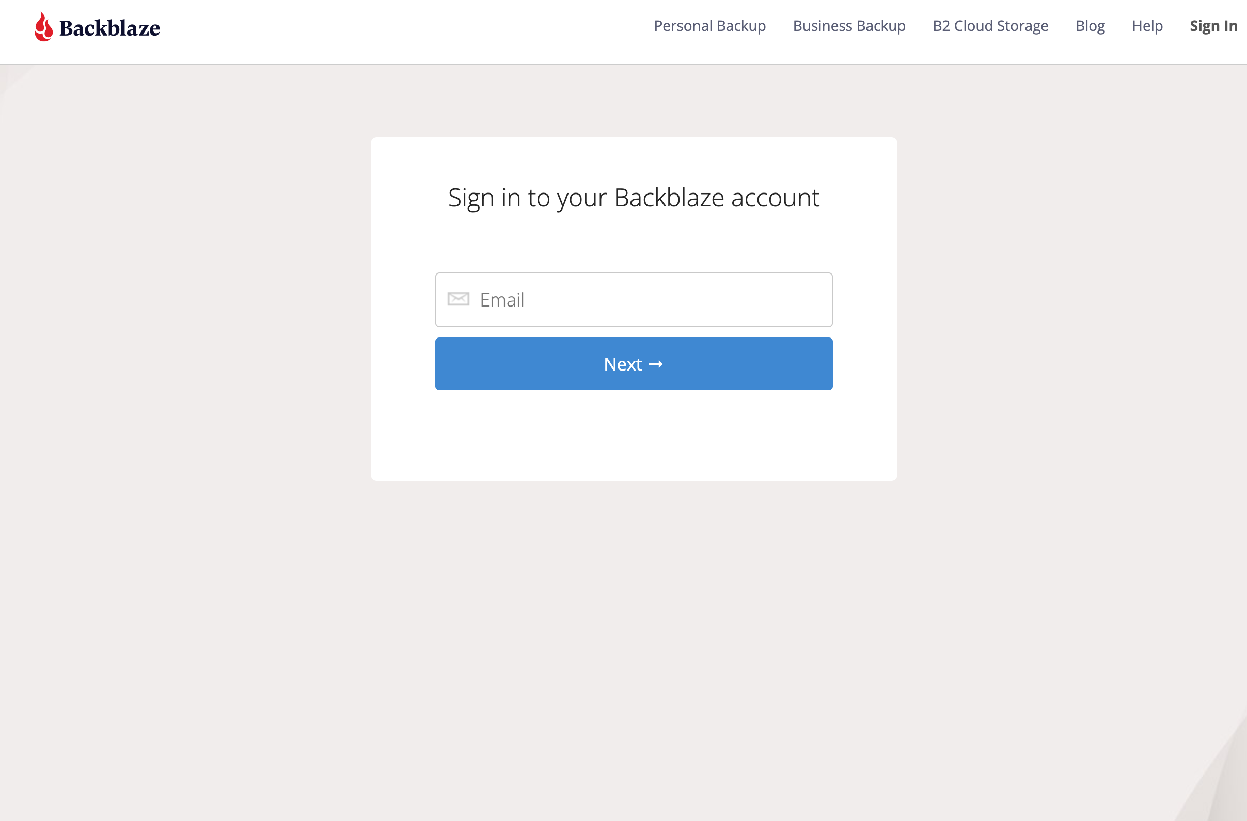Viewport: 1247px width, 821px height.
Task: Click the blue Next button
Action: click(x=634, y=364)
